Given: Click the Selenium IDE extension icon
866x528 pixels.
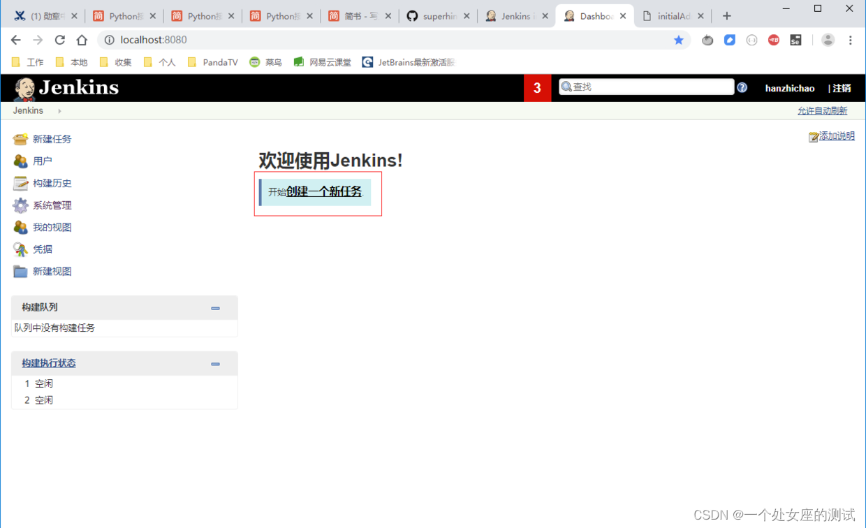Looking at the screenshot, I should (x=795, y=40).
